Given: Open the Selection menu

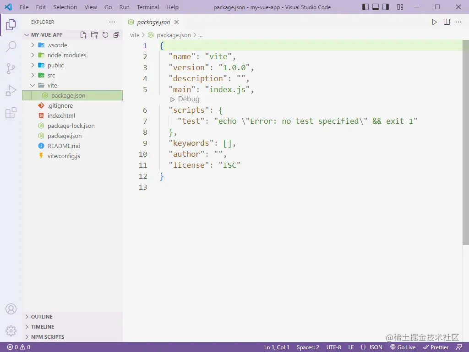Looking at the screenshot, I should coord(65,7).
